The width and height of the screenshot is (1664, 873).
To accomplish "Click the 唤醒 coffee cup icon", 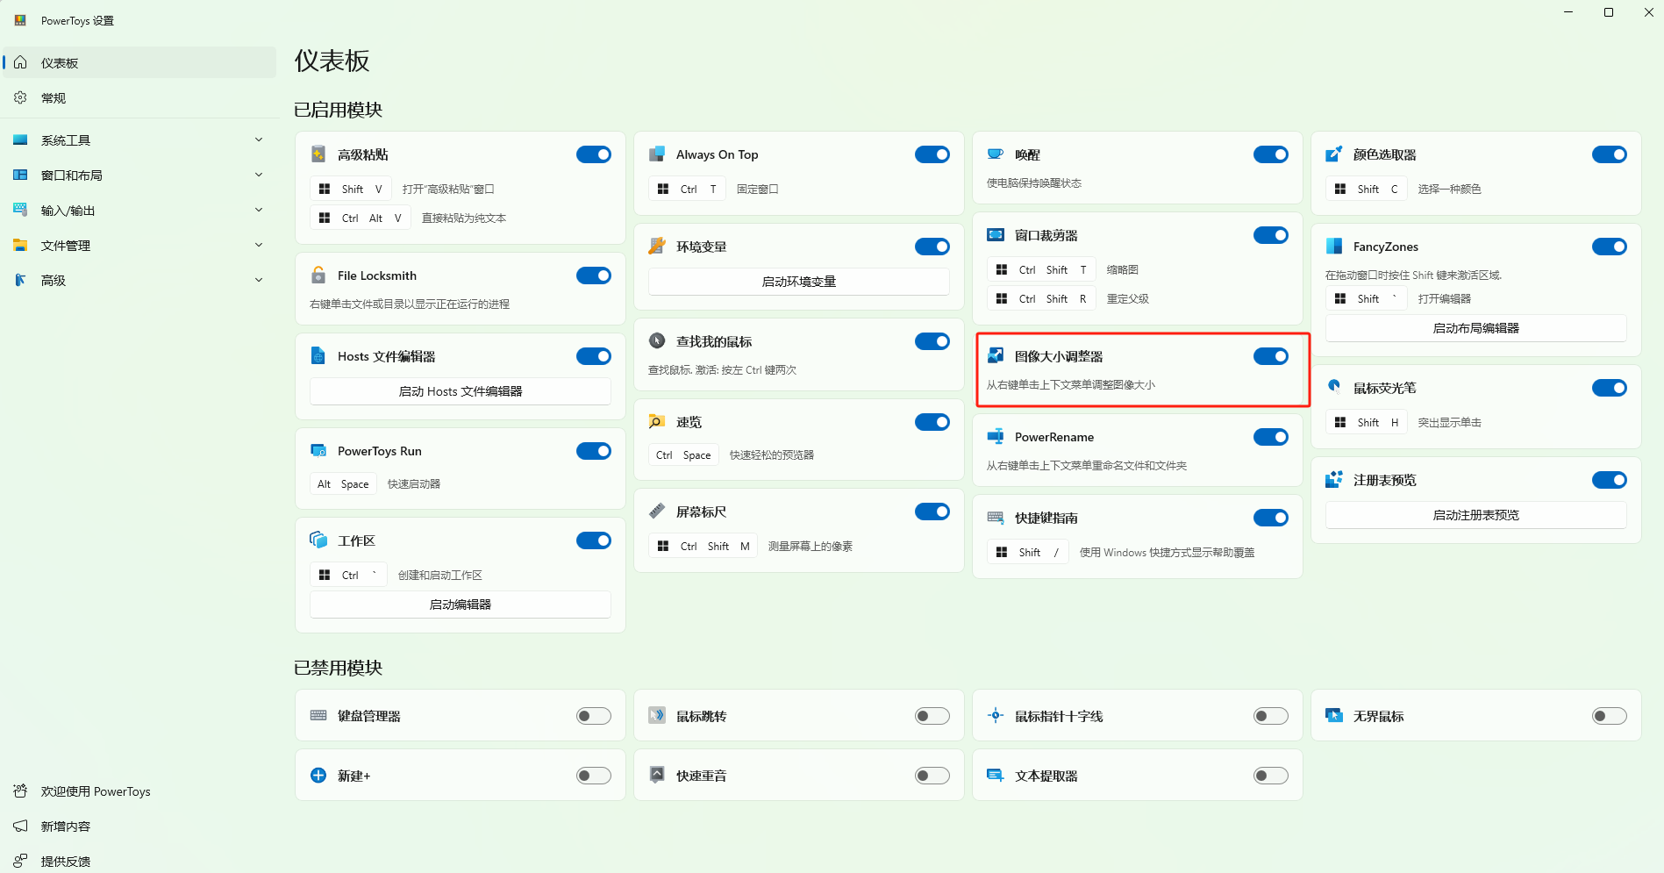I will 996,154.
